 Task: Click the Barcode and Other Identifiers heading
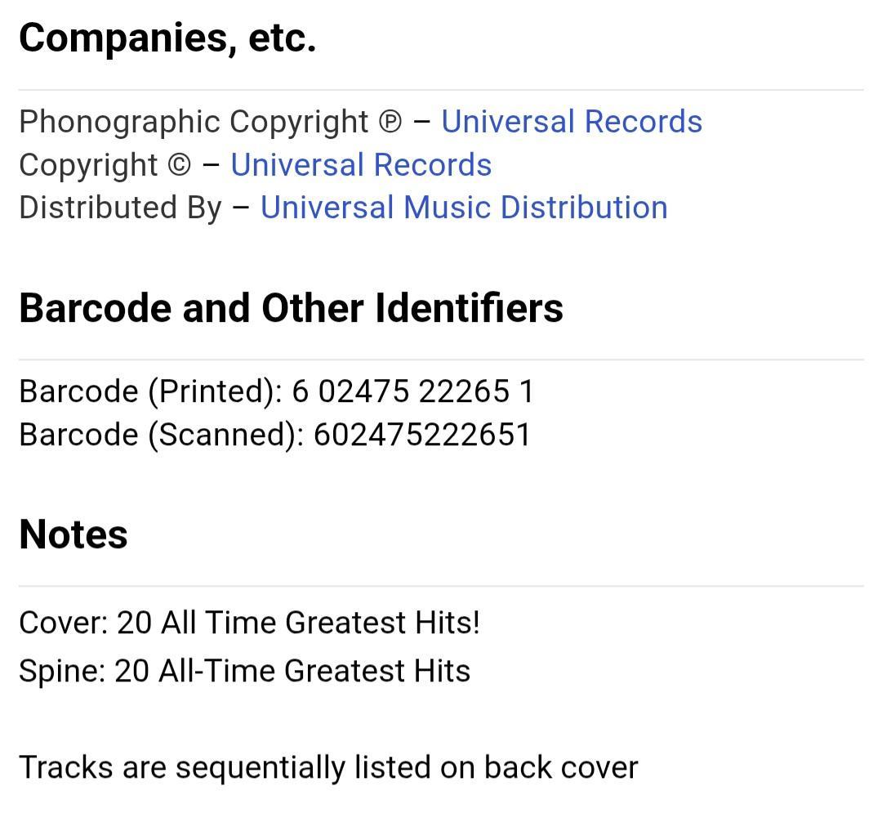pyautogui.click(x=291, y=308)
